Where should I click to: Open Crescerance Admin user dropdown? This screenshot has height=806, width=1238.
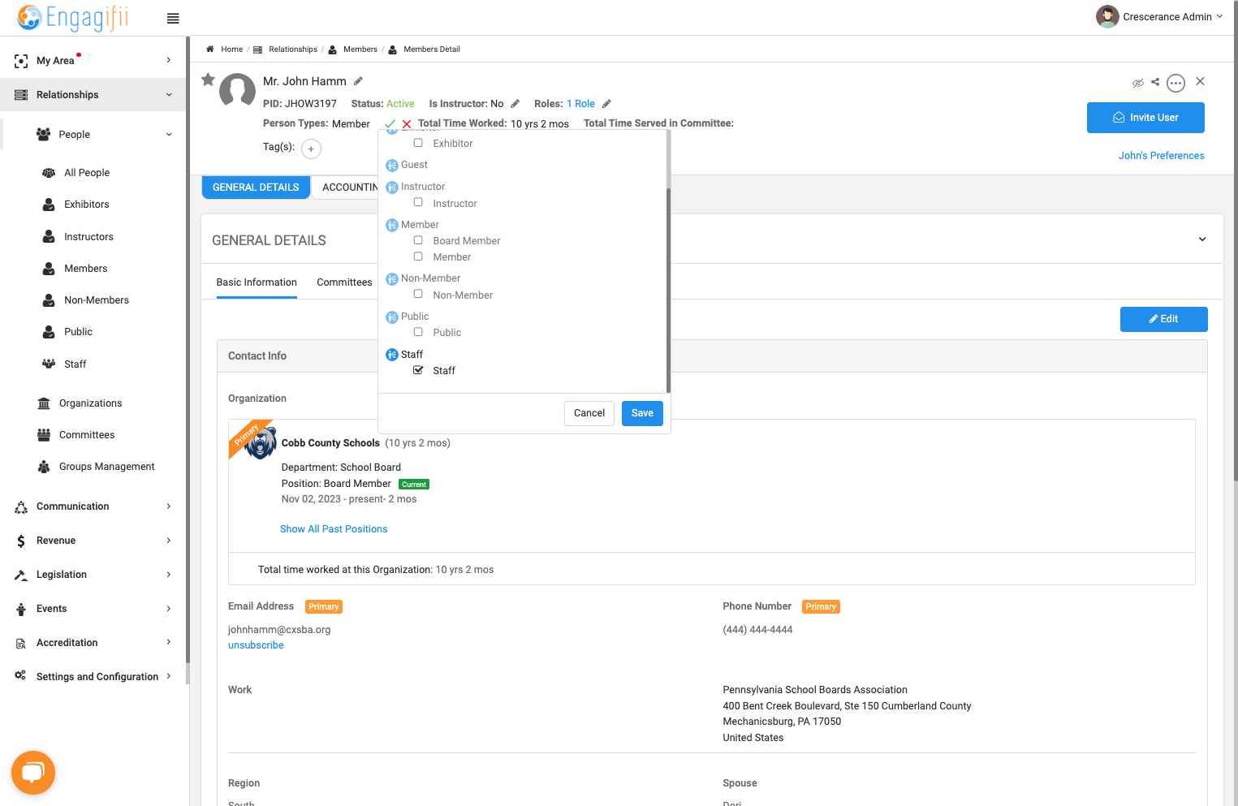1160,16
